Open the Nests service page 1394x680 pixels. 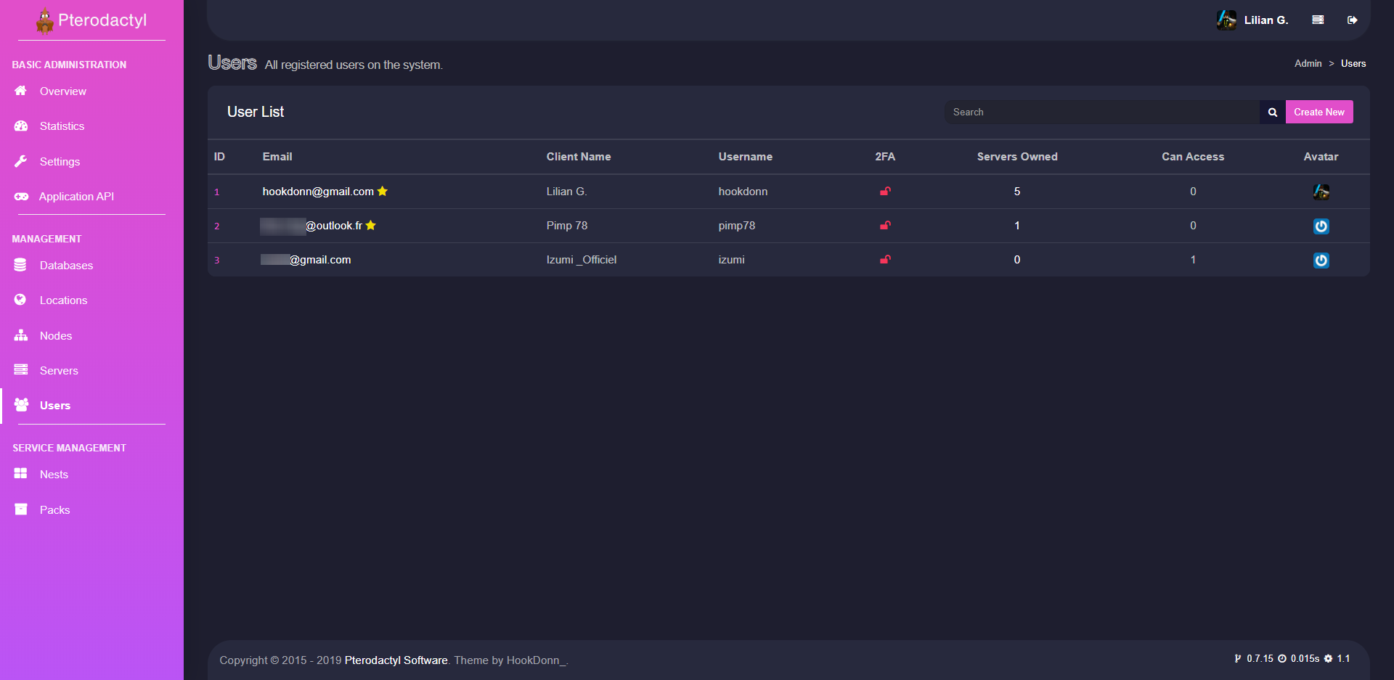(54, 475)
